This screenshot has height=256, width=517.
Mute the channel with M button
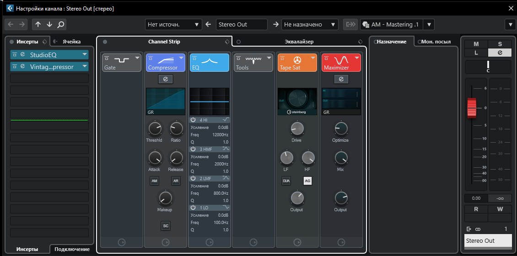[476, 44]
